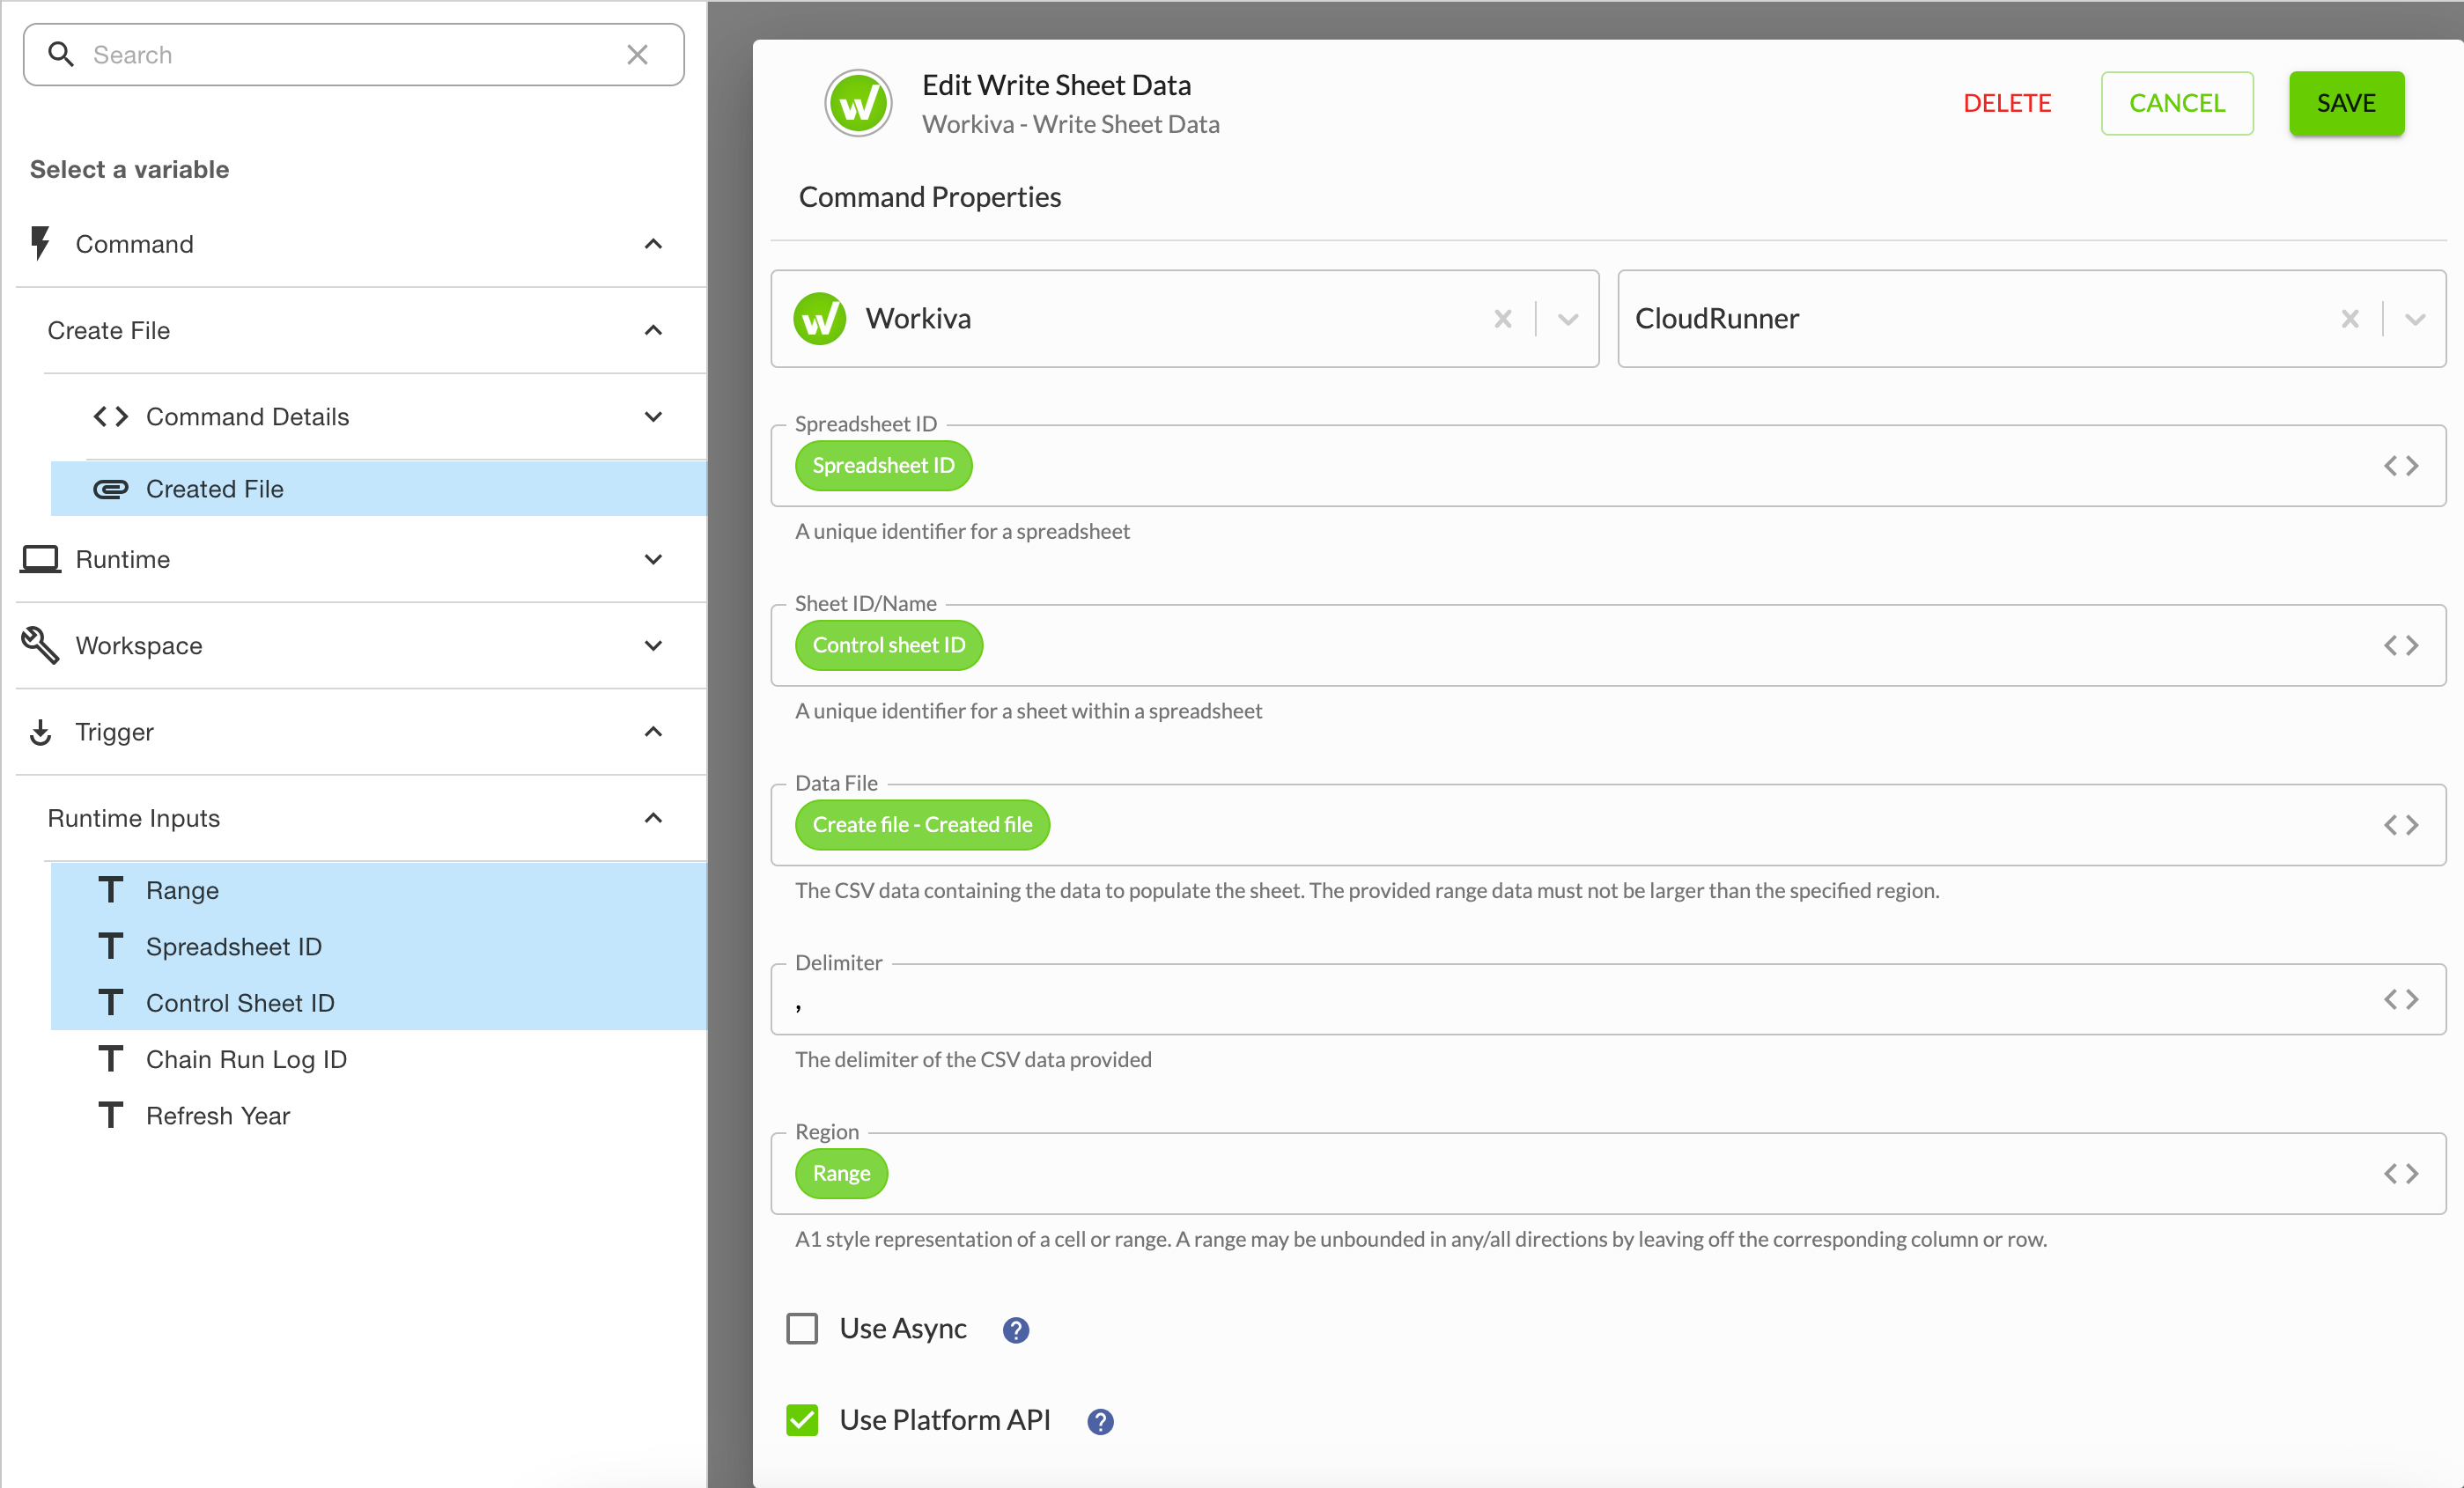
Task: Collapse the Create File group
Action: (x=653, y=330)
